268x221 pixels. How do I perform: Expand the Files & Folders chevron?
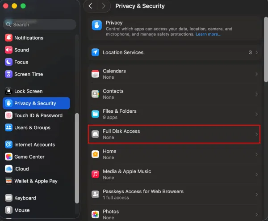point(256,114)
